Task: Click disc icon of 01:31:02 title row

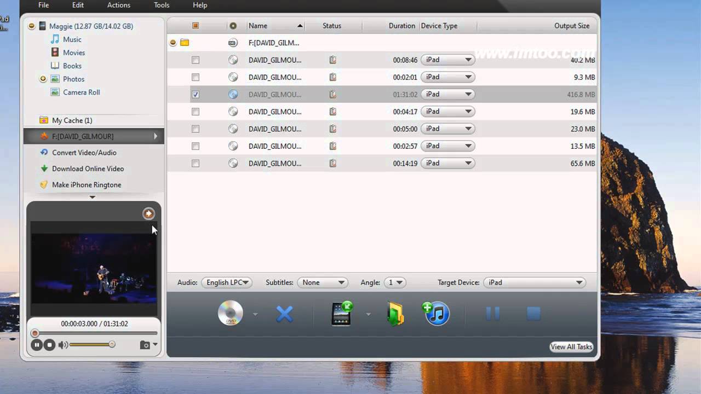Action: (x=233, y=94)
